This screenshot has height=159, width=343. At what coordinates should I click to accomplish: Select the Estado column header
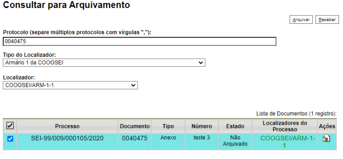coord(235,126)
